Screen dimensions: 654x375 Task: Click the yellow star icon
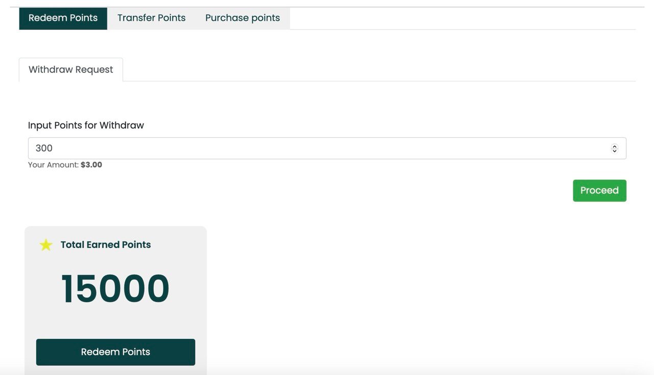(46, 245)
